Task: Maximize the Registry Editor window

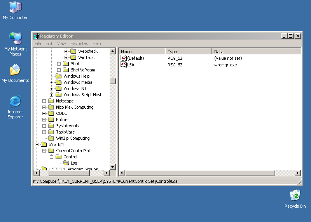Action: tap(291, 36)
